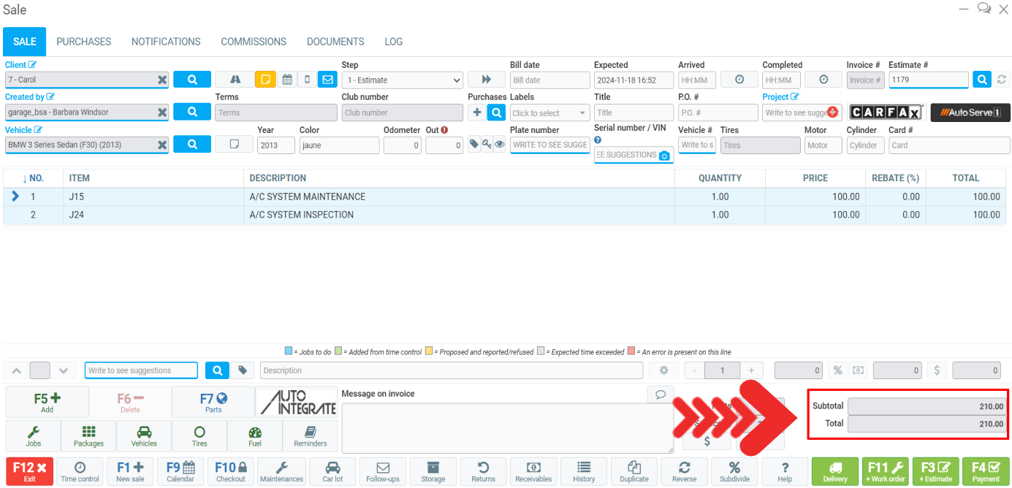Screen dimensions: 1012x488
Task: Expand the Labels 'Click to select' dropdown
Action: 549,113
